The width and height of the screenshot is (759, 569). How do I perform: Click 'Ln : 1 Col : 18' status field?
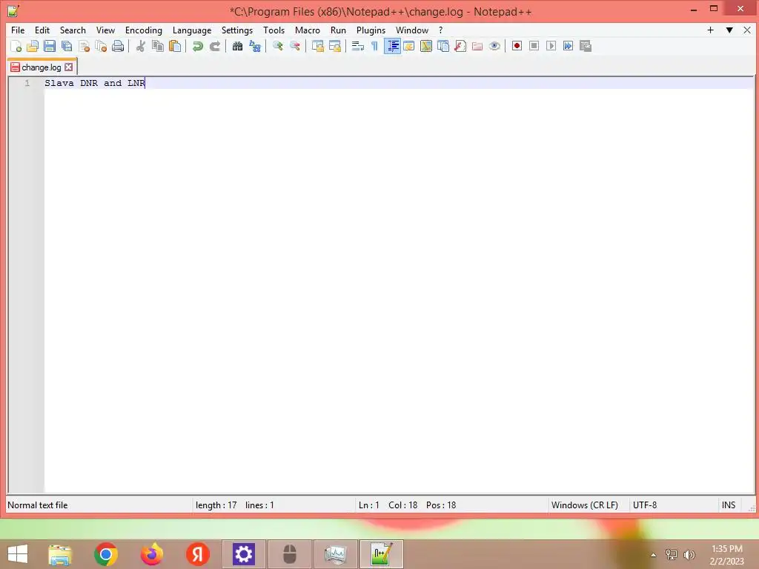pyautogui.click(x=388, y=505)
